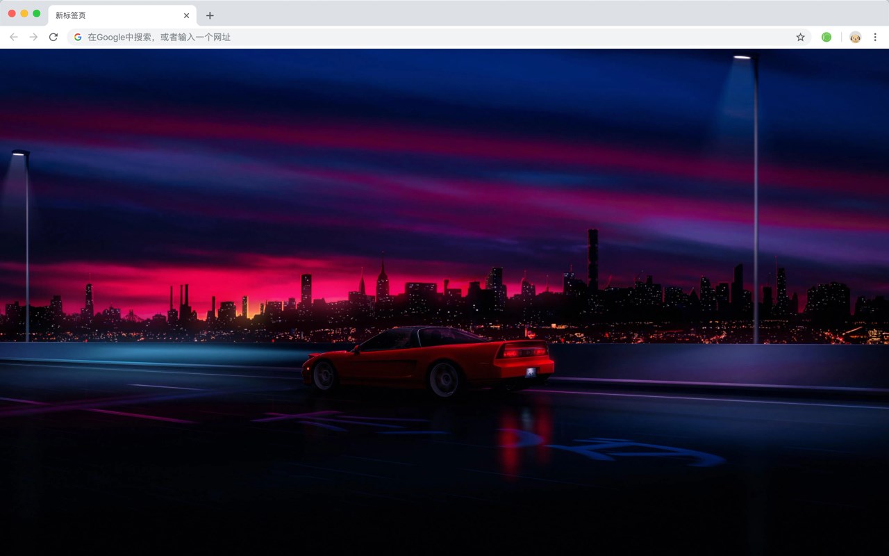
Task: Open the green circular extension icon
Action: (x=826, y=37)
